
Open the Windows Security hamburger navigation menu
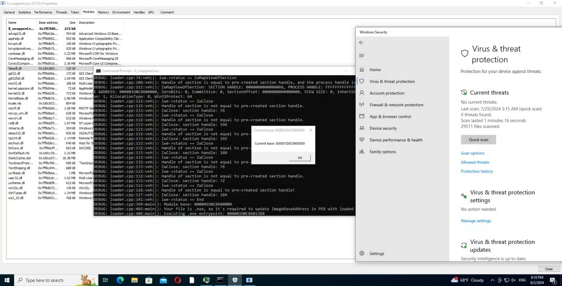tap(361, 55)
